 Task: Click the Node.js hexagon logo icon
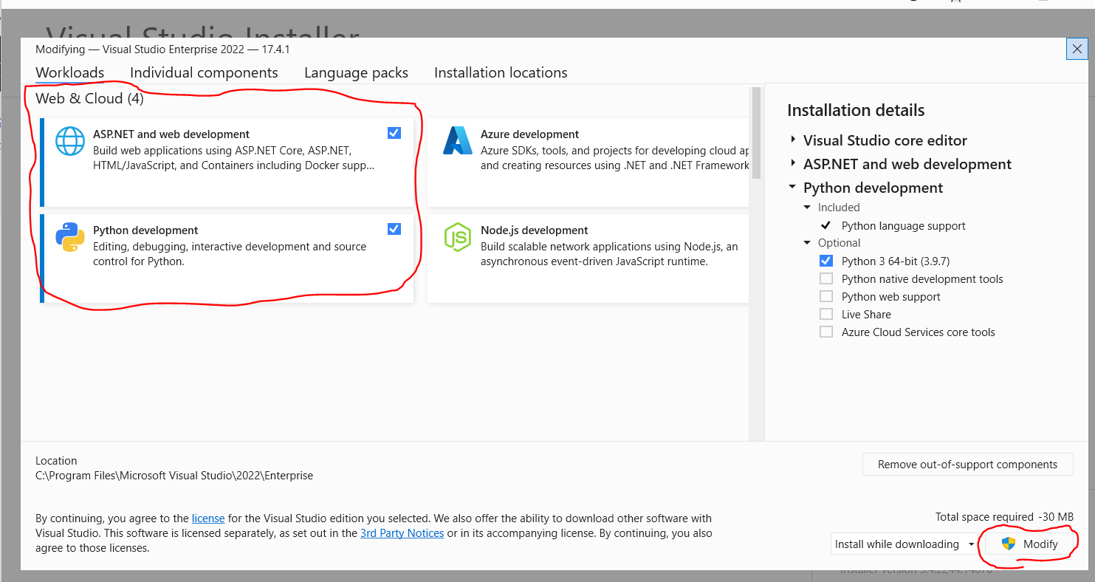pyautogui.click(x=458, y=236)
